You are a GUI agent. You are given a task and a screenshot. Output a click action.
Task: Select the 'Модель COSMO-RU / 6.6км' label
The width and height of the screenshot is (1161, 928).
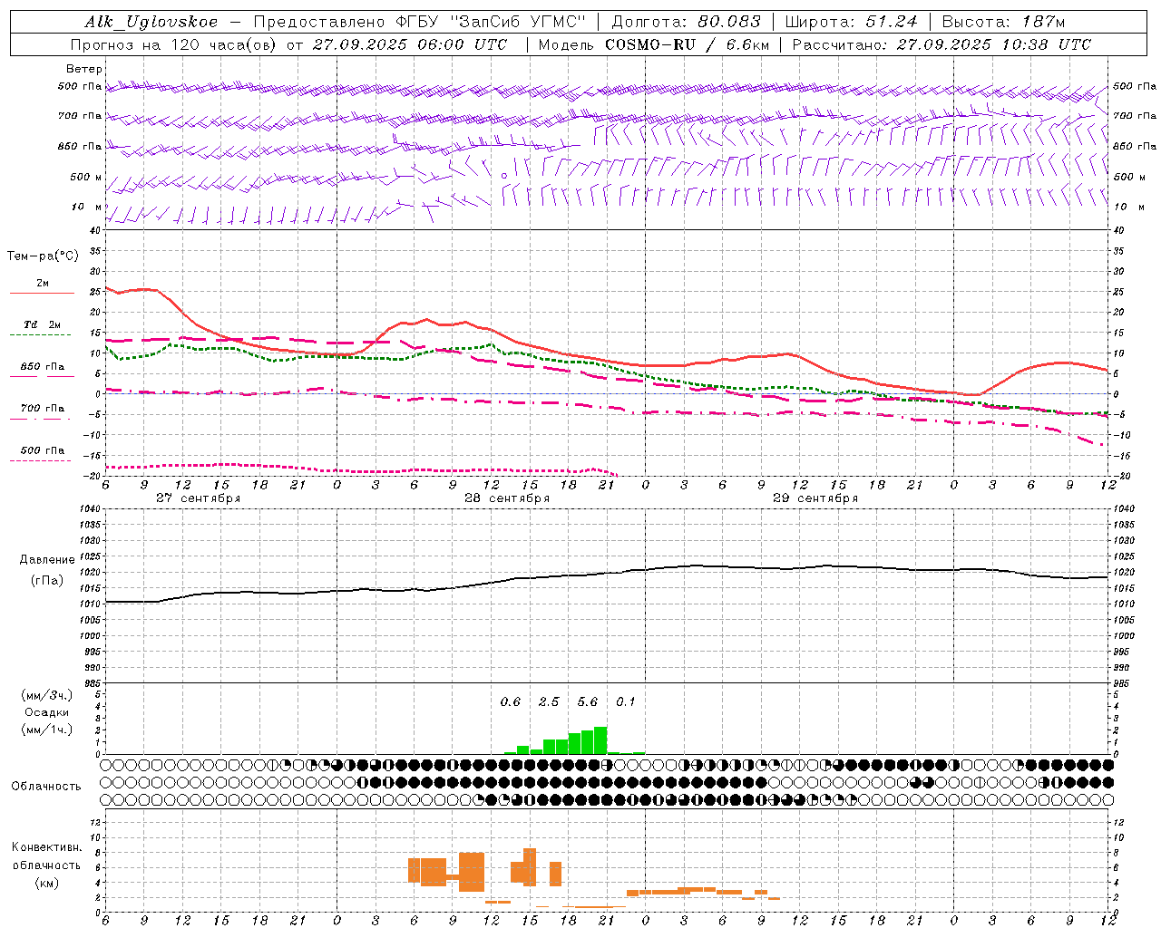(x=654, y=44)
